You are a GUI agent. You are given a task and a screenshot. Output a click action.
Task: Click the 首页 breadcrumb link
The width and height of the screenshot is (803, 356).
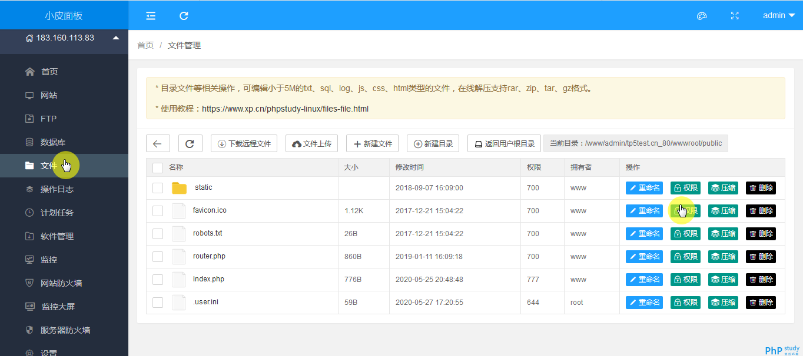(x=145, y=45)
